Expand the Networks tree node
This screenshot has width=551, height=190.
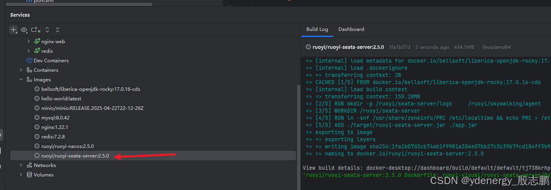pyautogui.click(x=21, y=165)
